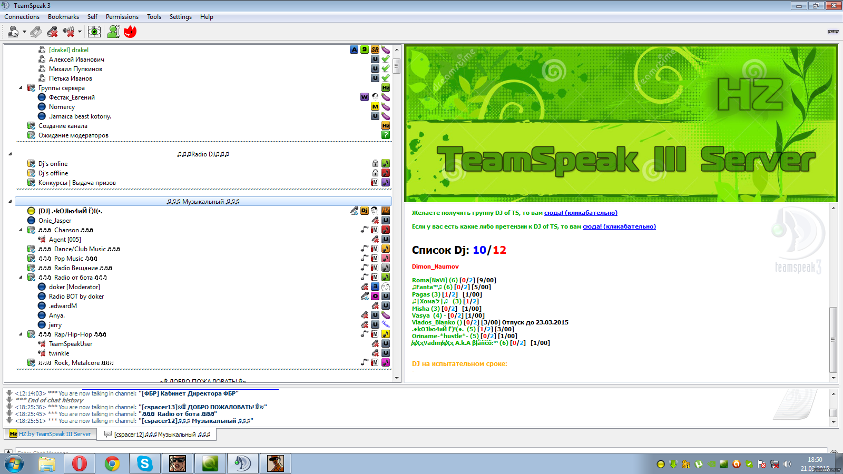Open the second 'сюда! (кликабательно)' complaints link
The height and width of the screenshot is (474, 843).
[x=619, y=226]
